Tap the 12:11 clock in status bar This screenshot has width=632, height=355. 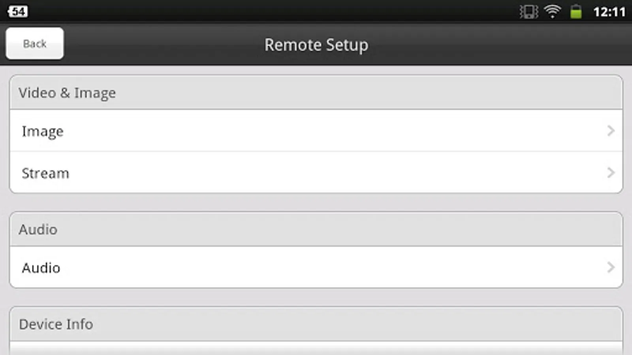click(609, 12)
